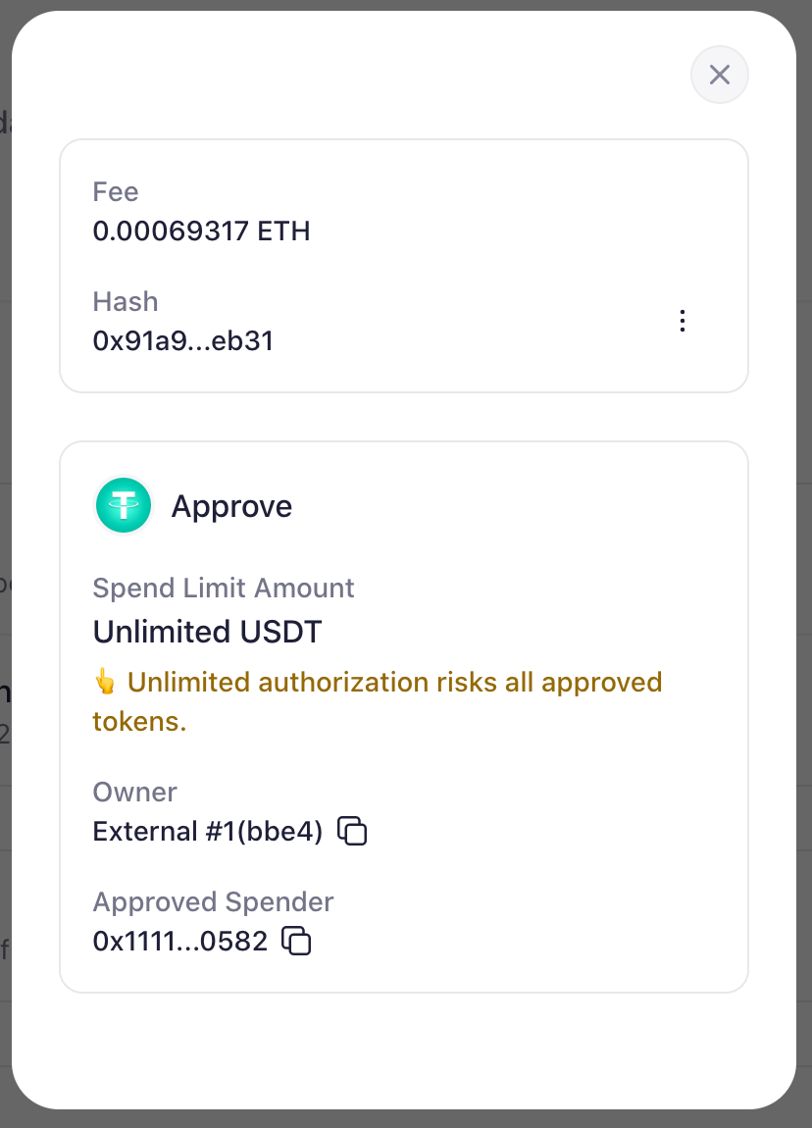Click the word "tokens." in the warning
The height and width of the screenshot is (1128, 812).
pyautogui.click(x=139, y=723)
